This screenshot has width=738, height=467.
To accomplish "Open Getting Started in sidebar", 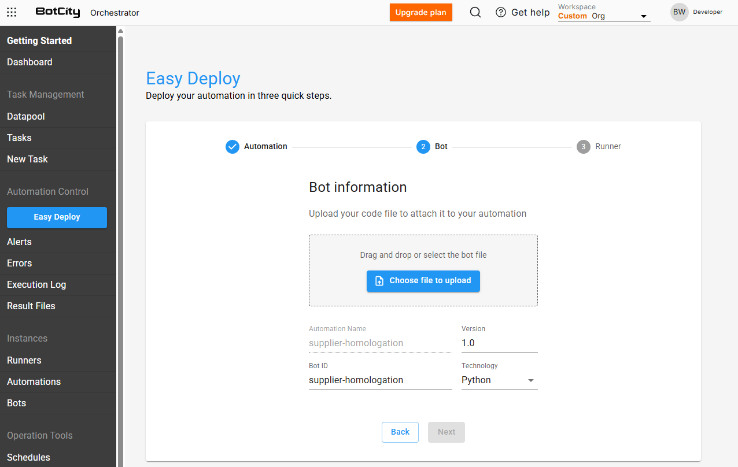I will pos(39,41).
